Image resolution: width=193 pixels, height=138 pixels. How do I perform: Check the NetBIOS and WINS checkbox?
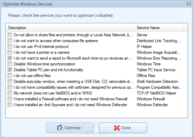point(10,93)
